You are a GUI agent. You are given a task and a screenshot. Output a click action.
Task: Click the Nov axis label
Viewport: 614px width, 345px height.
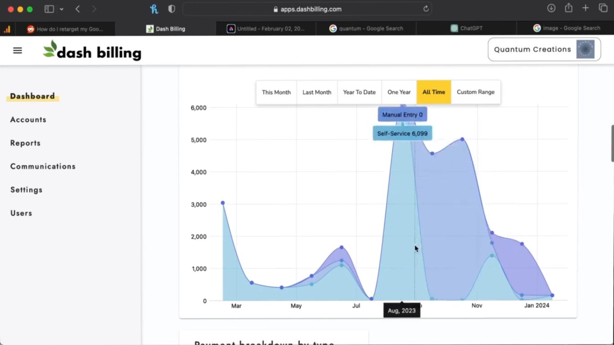477,305
